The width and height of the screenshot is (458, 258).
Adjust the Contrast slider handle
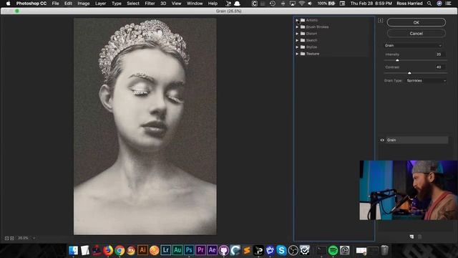[x=409, y=72]
